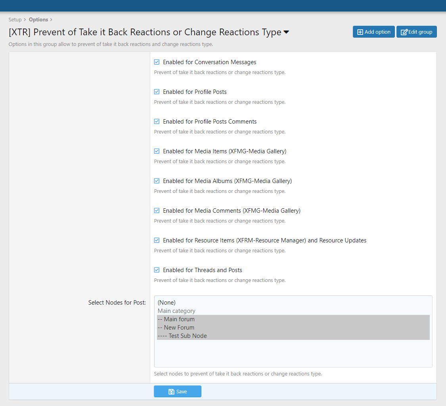Screen dimensions: 446x406
Task: Click the pencil icon on Edit group button
Action: (x=404, y=32)
